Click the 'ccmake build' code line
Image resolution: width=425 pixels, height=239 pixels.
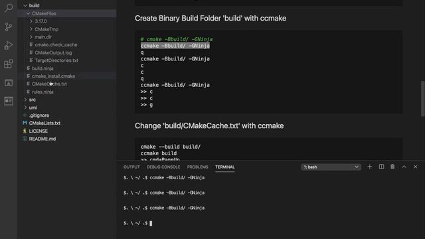click(159, 153)
